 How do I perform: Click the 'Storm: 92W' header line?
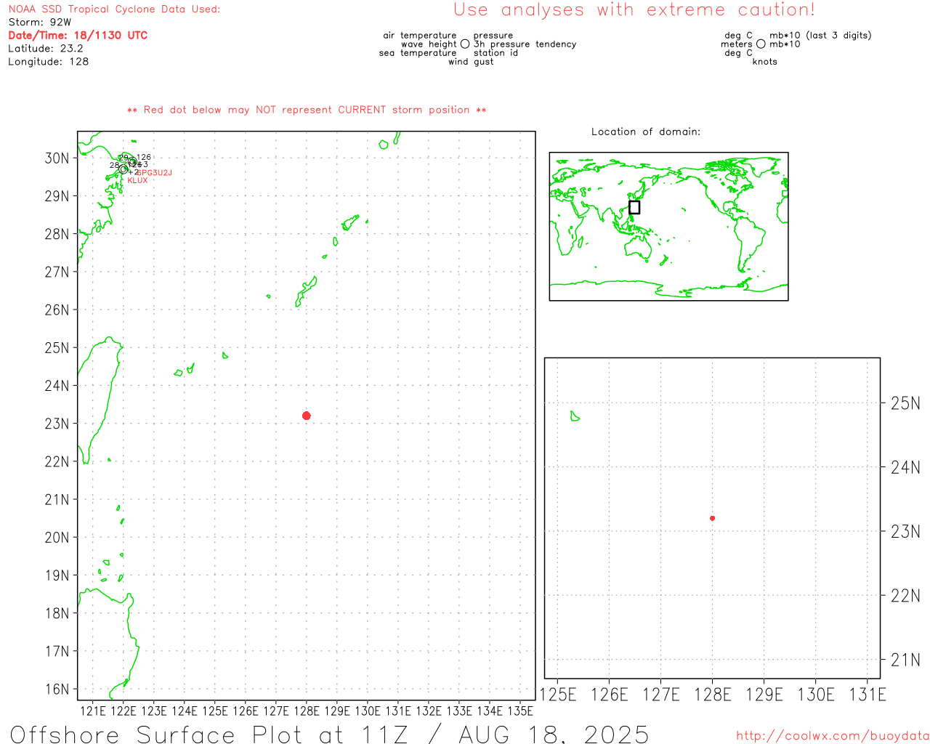pyautogui.click(x=40, y=22)
